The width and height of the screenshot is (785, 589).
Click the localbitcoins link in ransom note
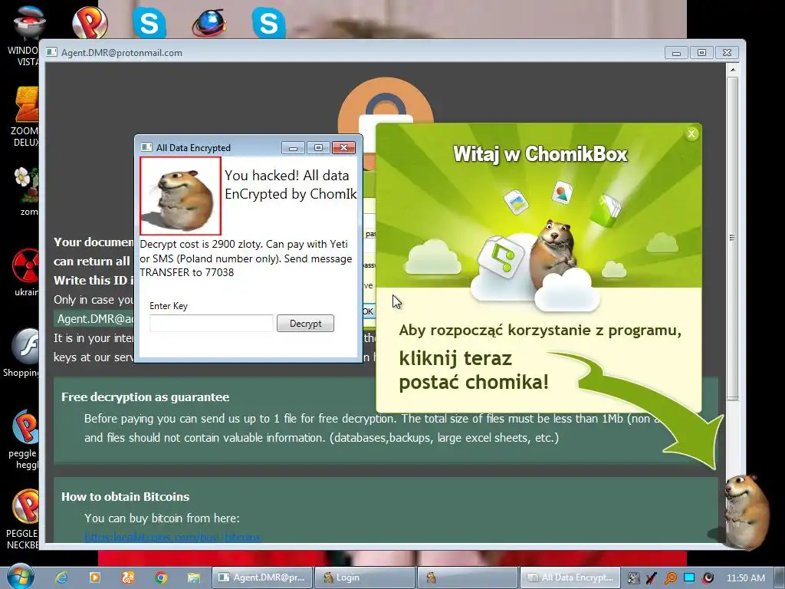click(x=172, y=538)
